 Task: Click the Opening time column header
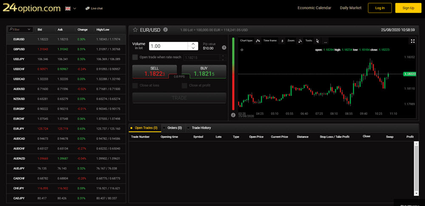[169, 137]
